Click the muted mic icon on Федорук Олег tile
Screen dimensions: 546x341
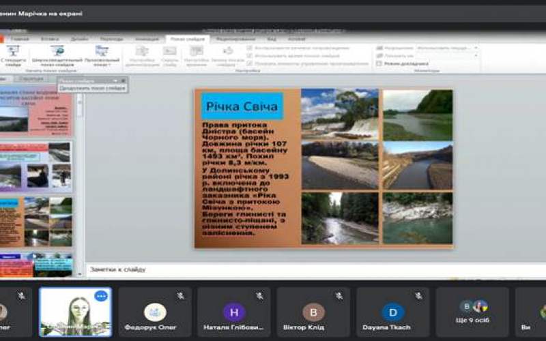180,296
